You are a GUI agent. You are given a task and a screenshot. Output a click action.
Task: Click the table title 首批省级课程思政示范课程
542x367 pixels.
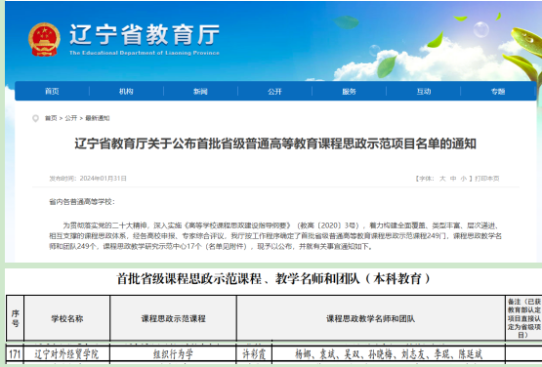point(273,278)
